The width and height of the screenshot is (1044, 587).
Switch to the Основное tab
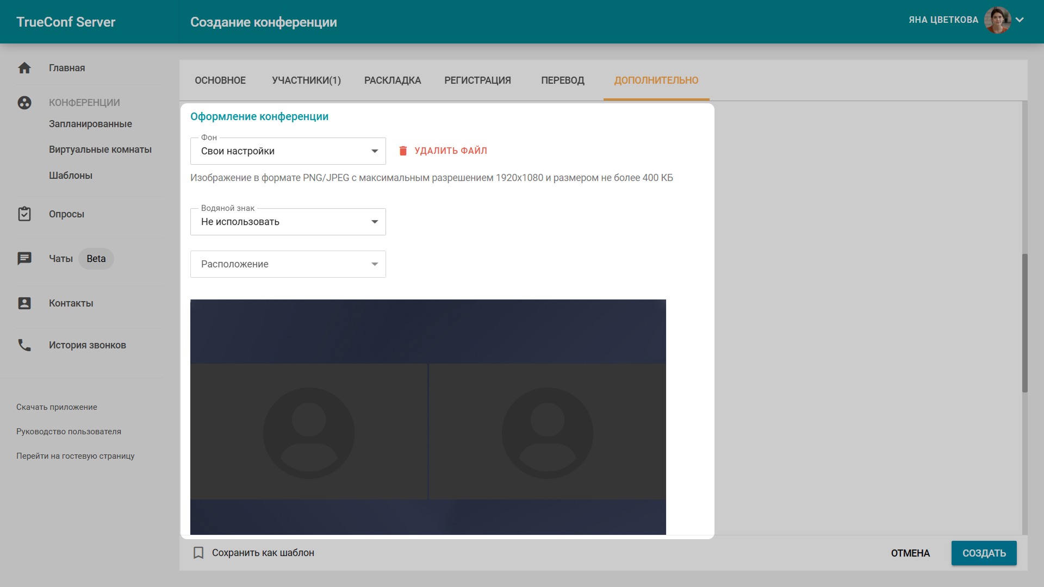pos(220,80)
